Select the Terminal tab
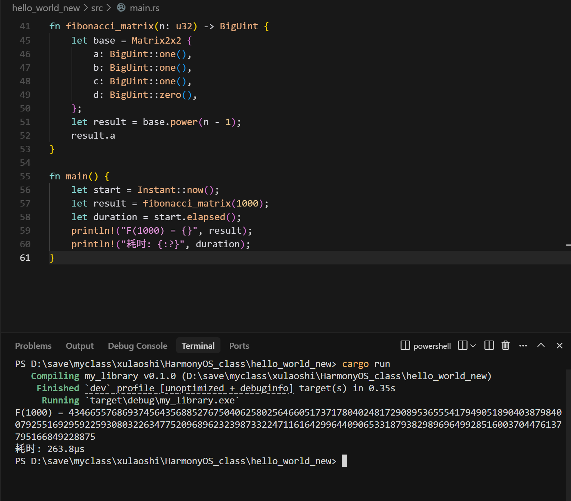This screenshot has height=501, width=571. point(198,346)
